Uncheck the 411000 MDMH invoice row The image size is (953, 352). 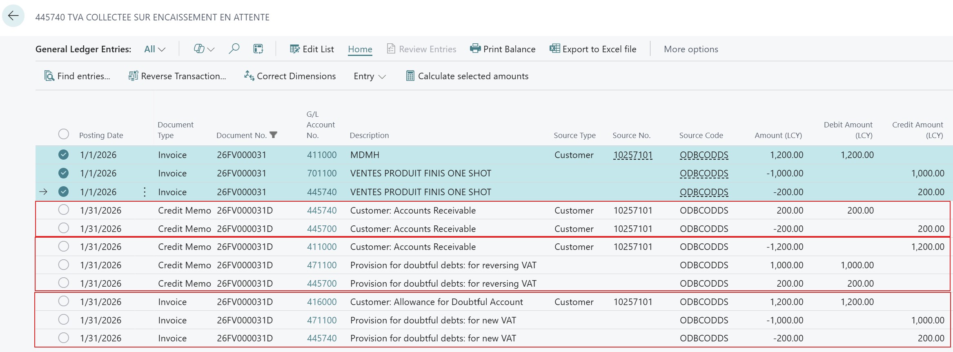tap(63, 155)
